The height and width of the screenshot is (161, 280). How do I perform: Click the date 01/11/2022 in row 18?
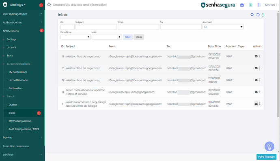(x=214, y=55)
